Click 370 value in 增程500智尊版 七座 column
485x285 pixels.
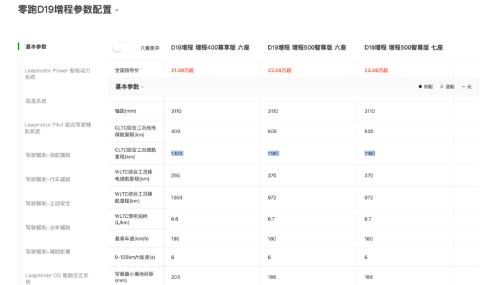click(368, 175)
